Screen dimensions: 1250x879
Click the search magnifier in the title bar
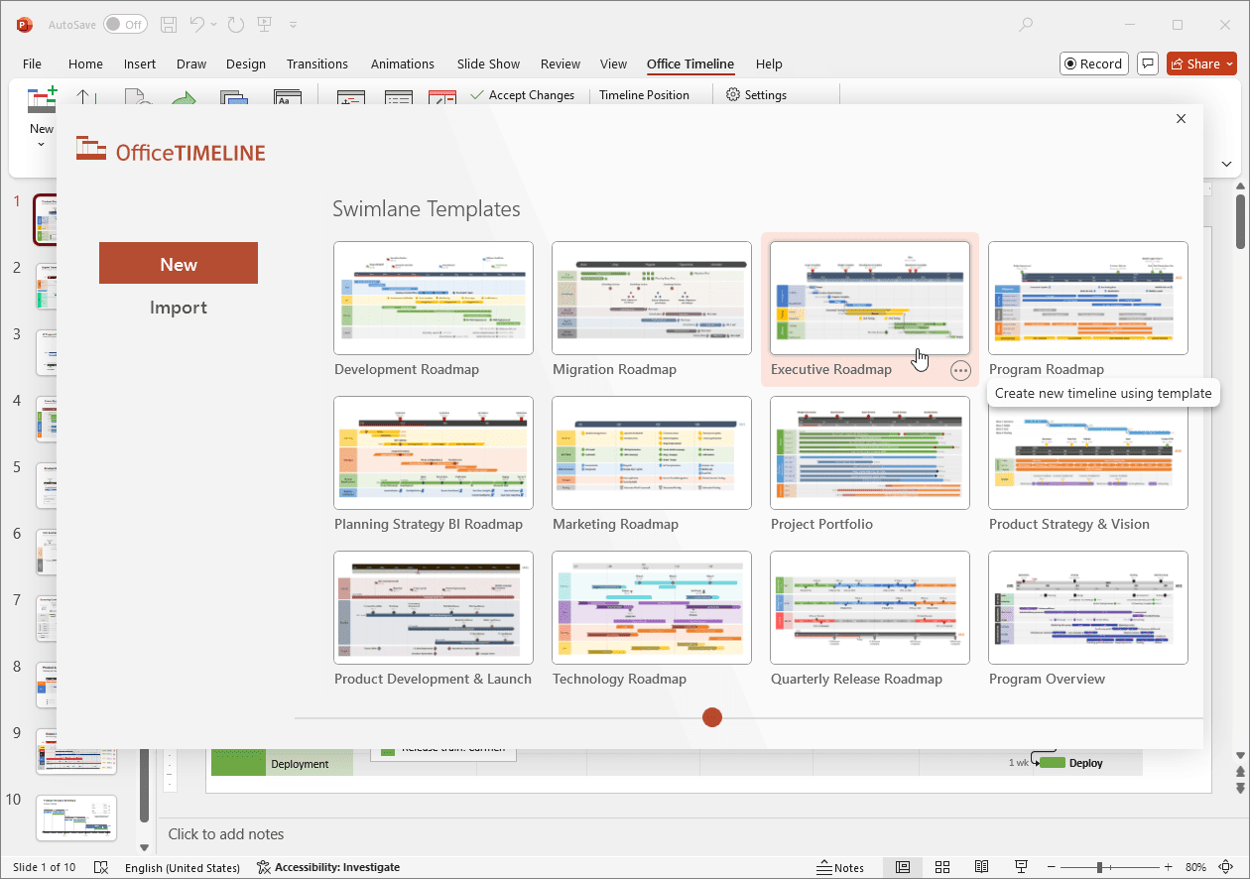[1026, 25]
